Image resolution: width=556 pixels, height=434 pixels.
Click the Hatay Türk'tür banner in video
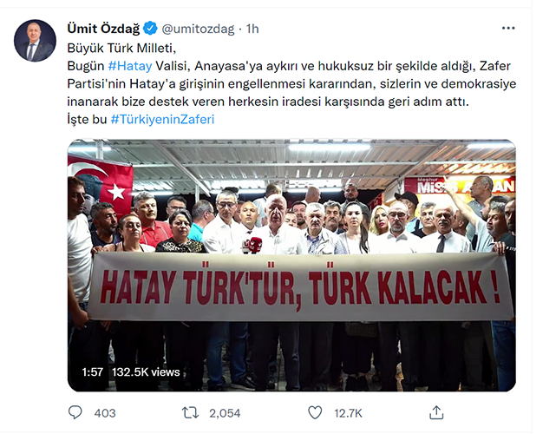click(x=301, y=286)
